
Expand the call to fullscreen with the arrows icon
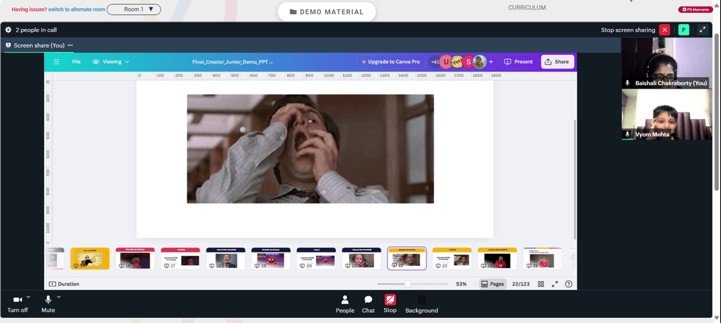[x=702, y=30]
